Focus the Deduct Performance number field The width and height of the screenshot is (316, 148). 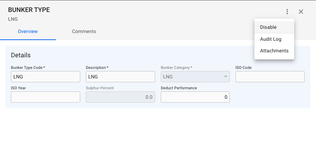195,97
